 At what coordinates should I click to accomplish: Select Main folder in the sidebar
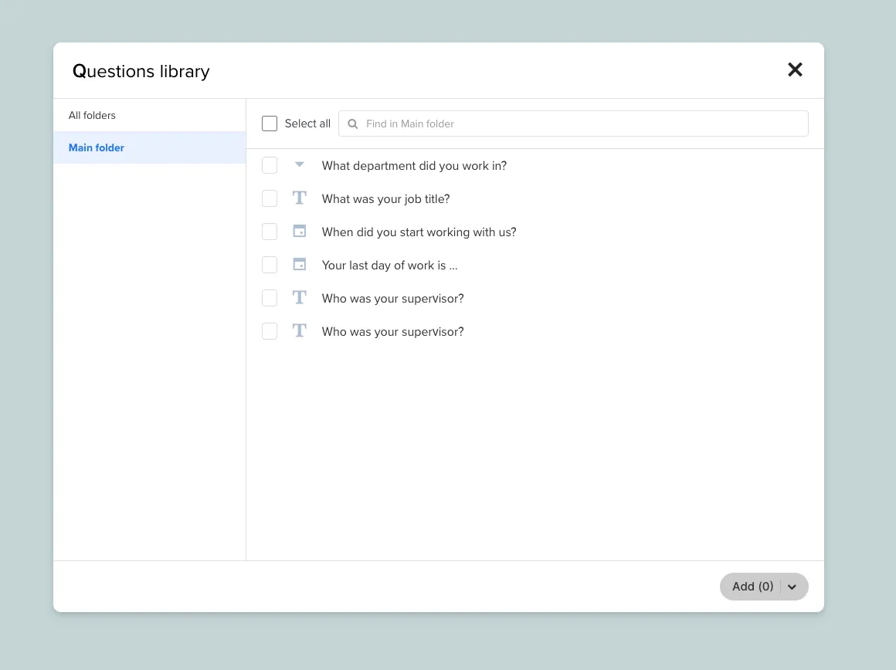point(96,147)
